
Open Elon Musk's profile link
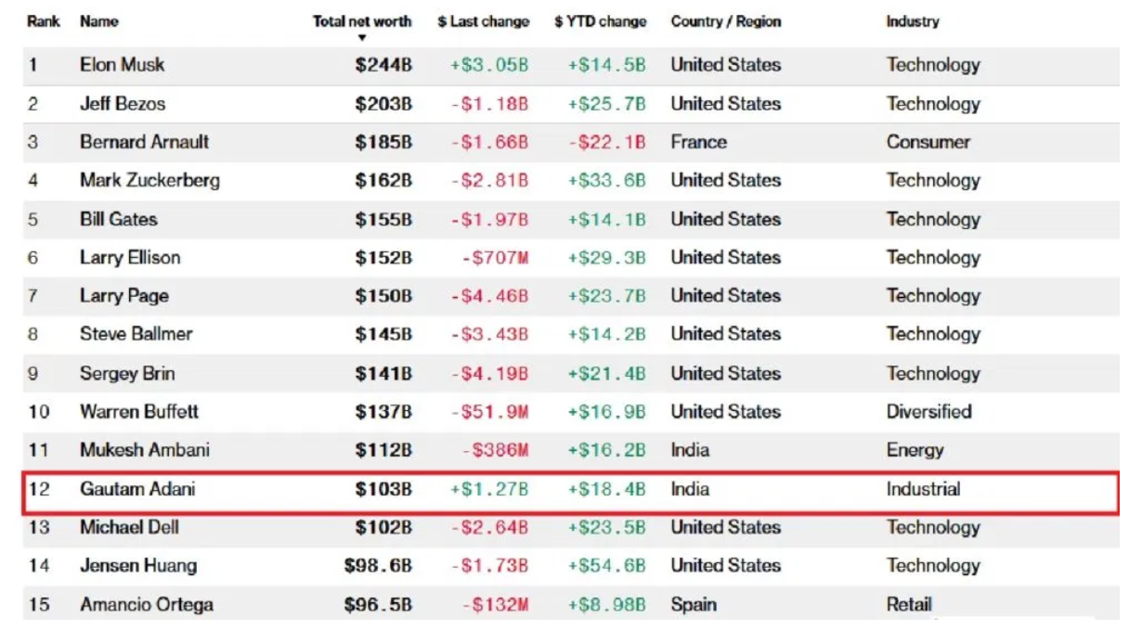click(x=123, y=65)
